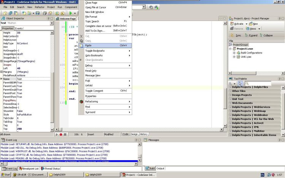285x178 pixels.
Task: Click the language indicator in system tray
Action: [x=262, y=175]
